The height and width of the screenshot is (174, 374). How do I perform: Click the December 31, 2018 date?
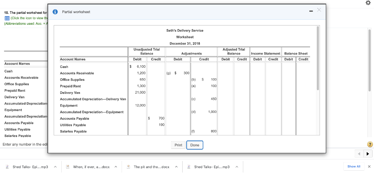pyautogui.click(x=185, y=44)
